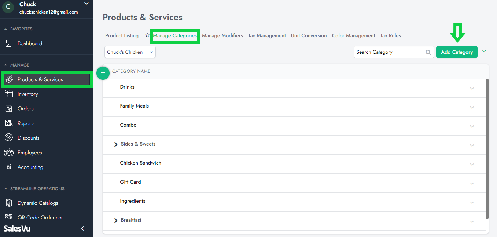Open the Color Management tab
Image resolution: width=497 pixels, height=237 pixels.
[x=353, y=36]
